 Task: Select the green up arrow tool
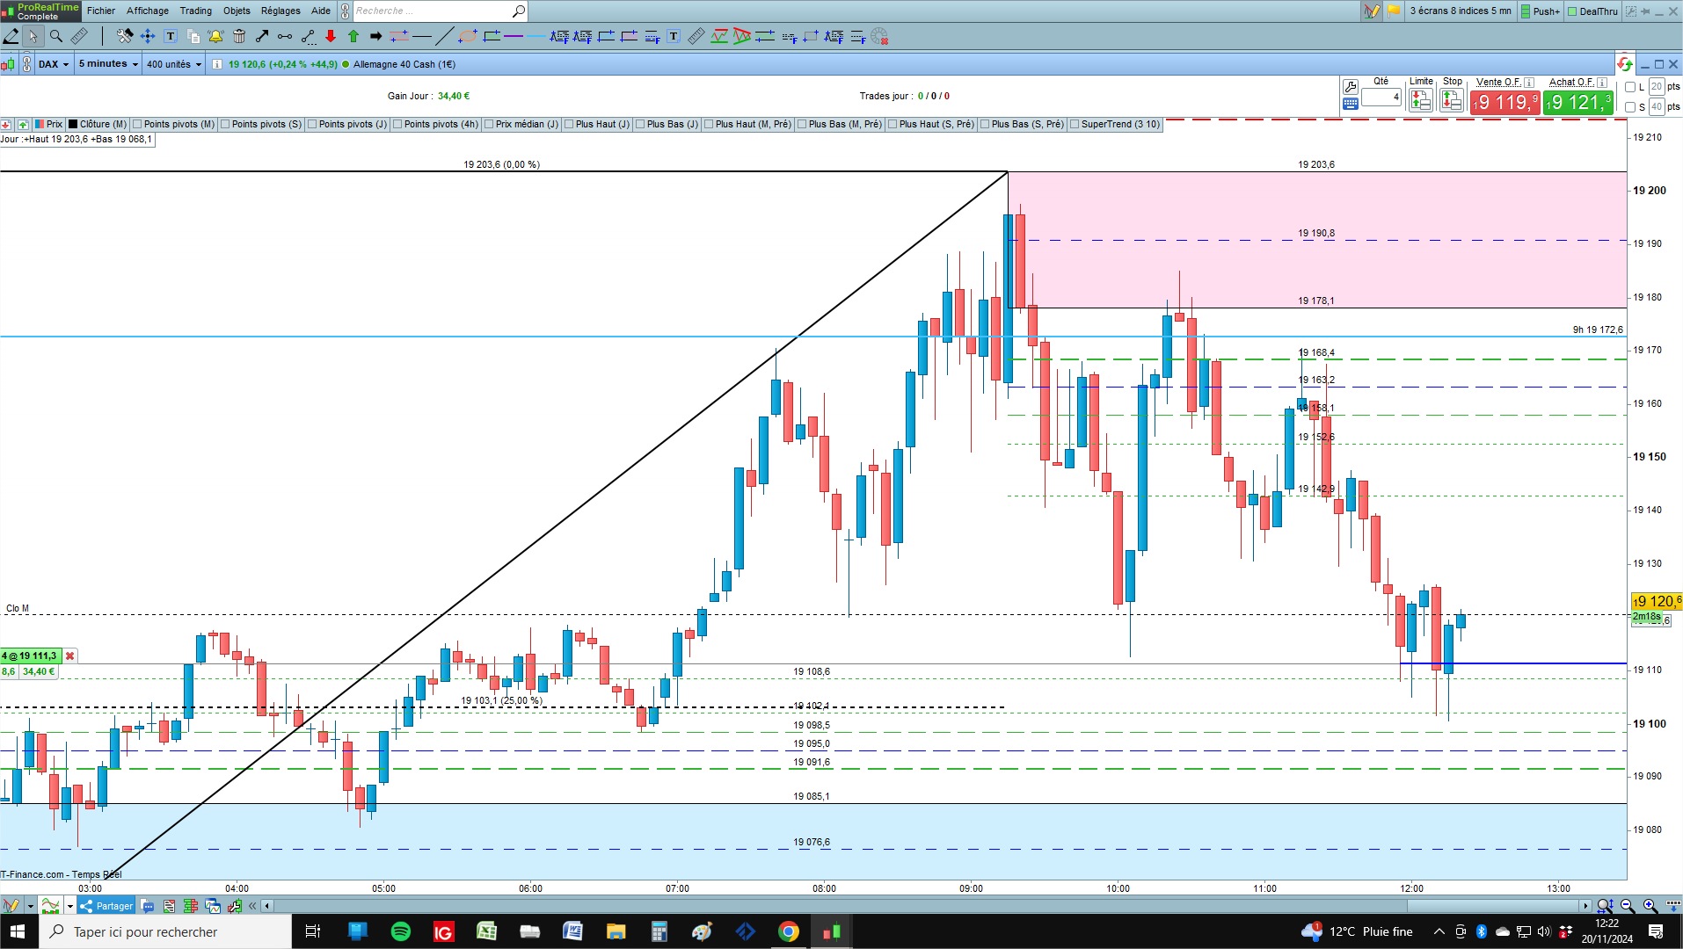click(x=353, y=36)
